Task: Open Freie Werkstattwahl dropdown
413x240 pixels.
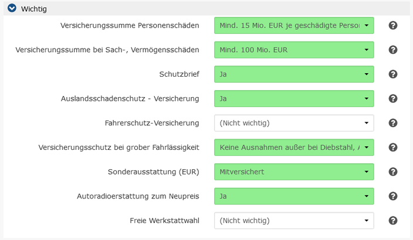Action: 294,221
